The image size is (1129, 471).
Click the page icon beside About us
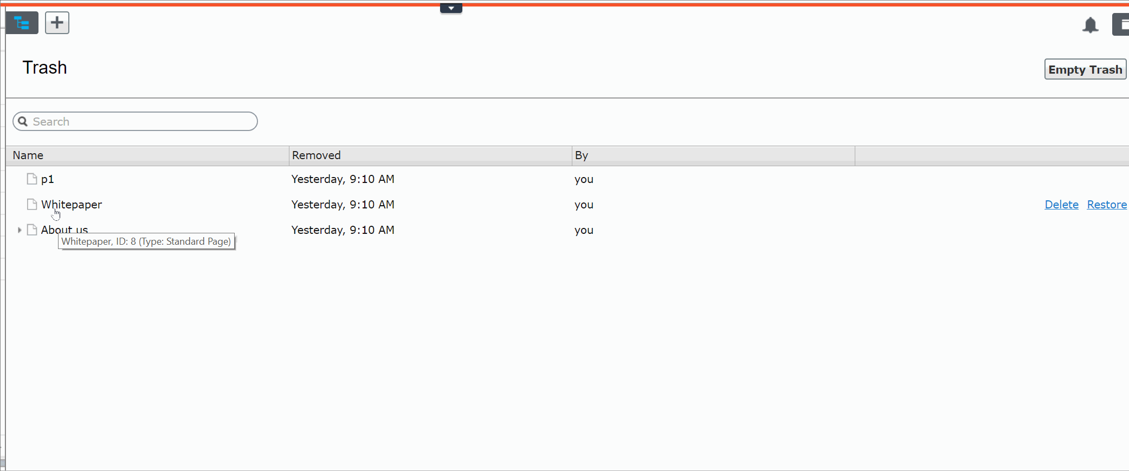pos(32,230)
